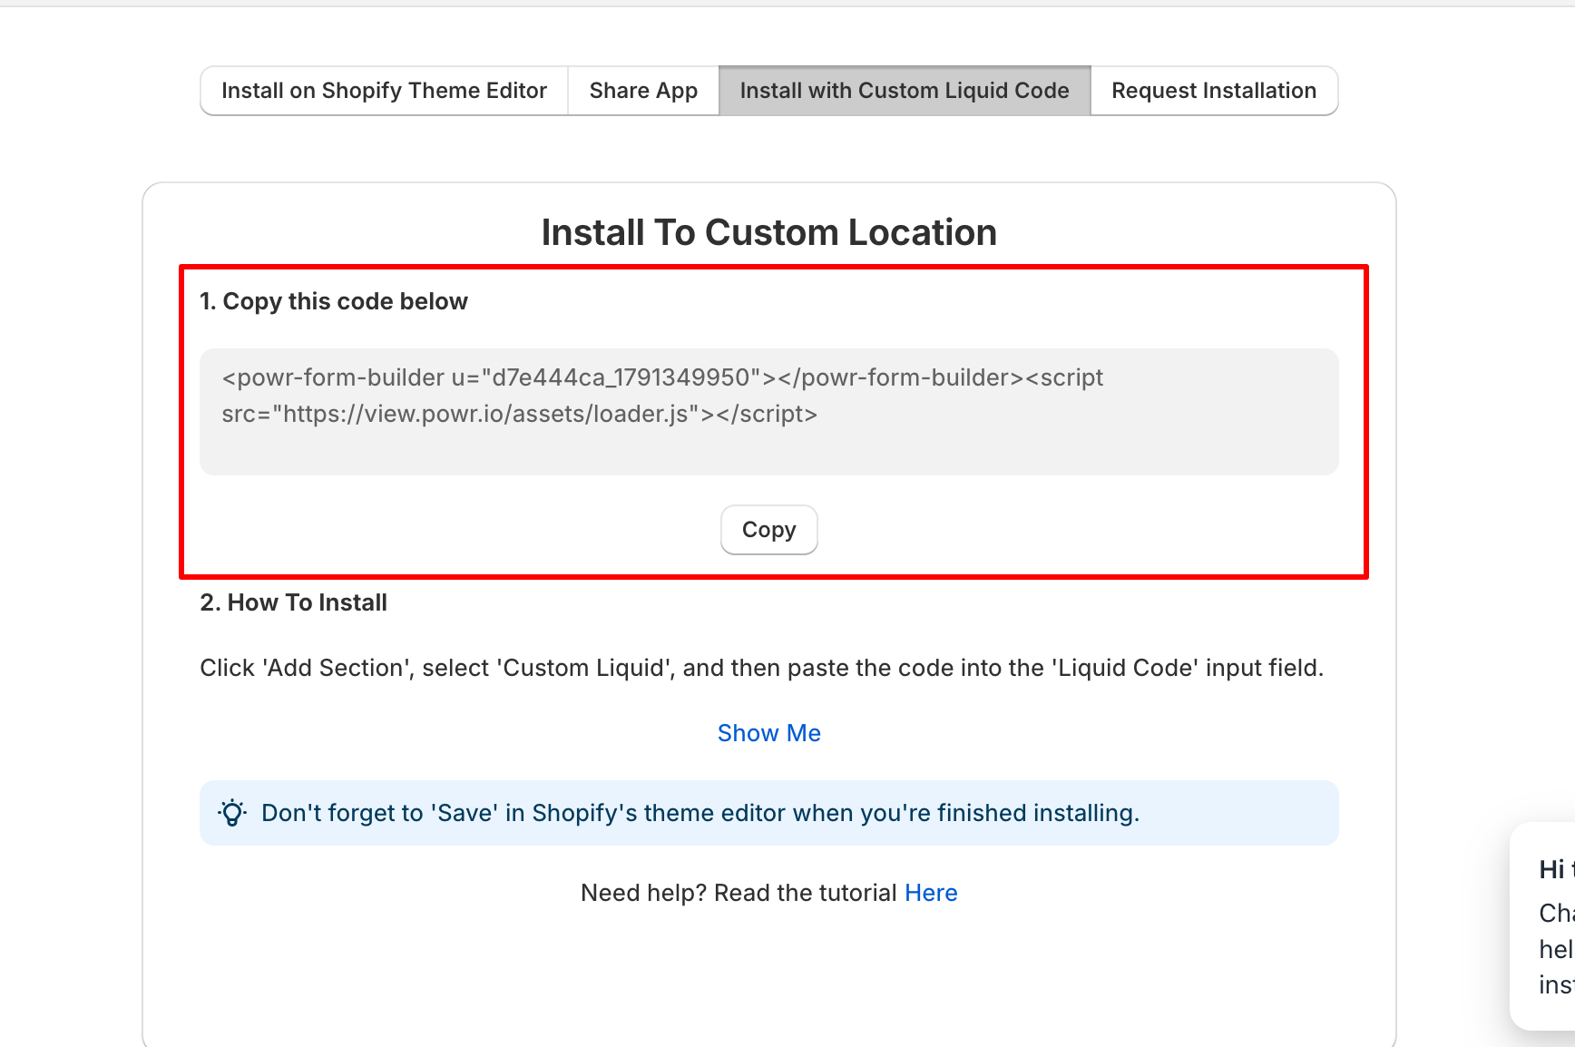
Task: Click the Show Me link
Action: [x=769, y=733]
